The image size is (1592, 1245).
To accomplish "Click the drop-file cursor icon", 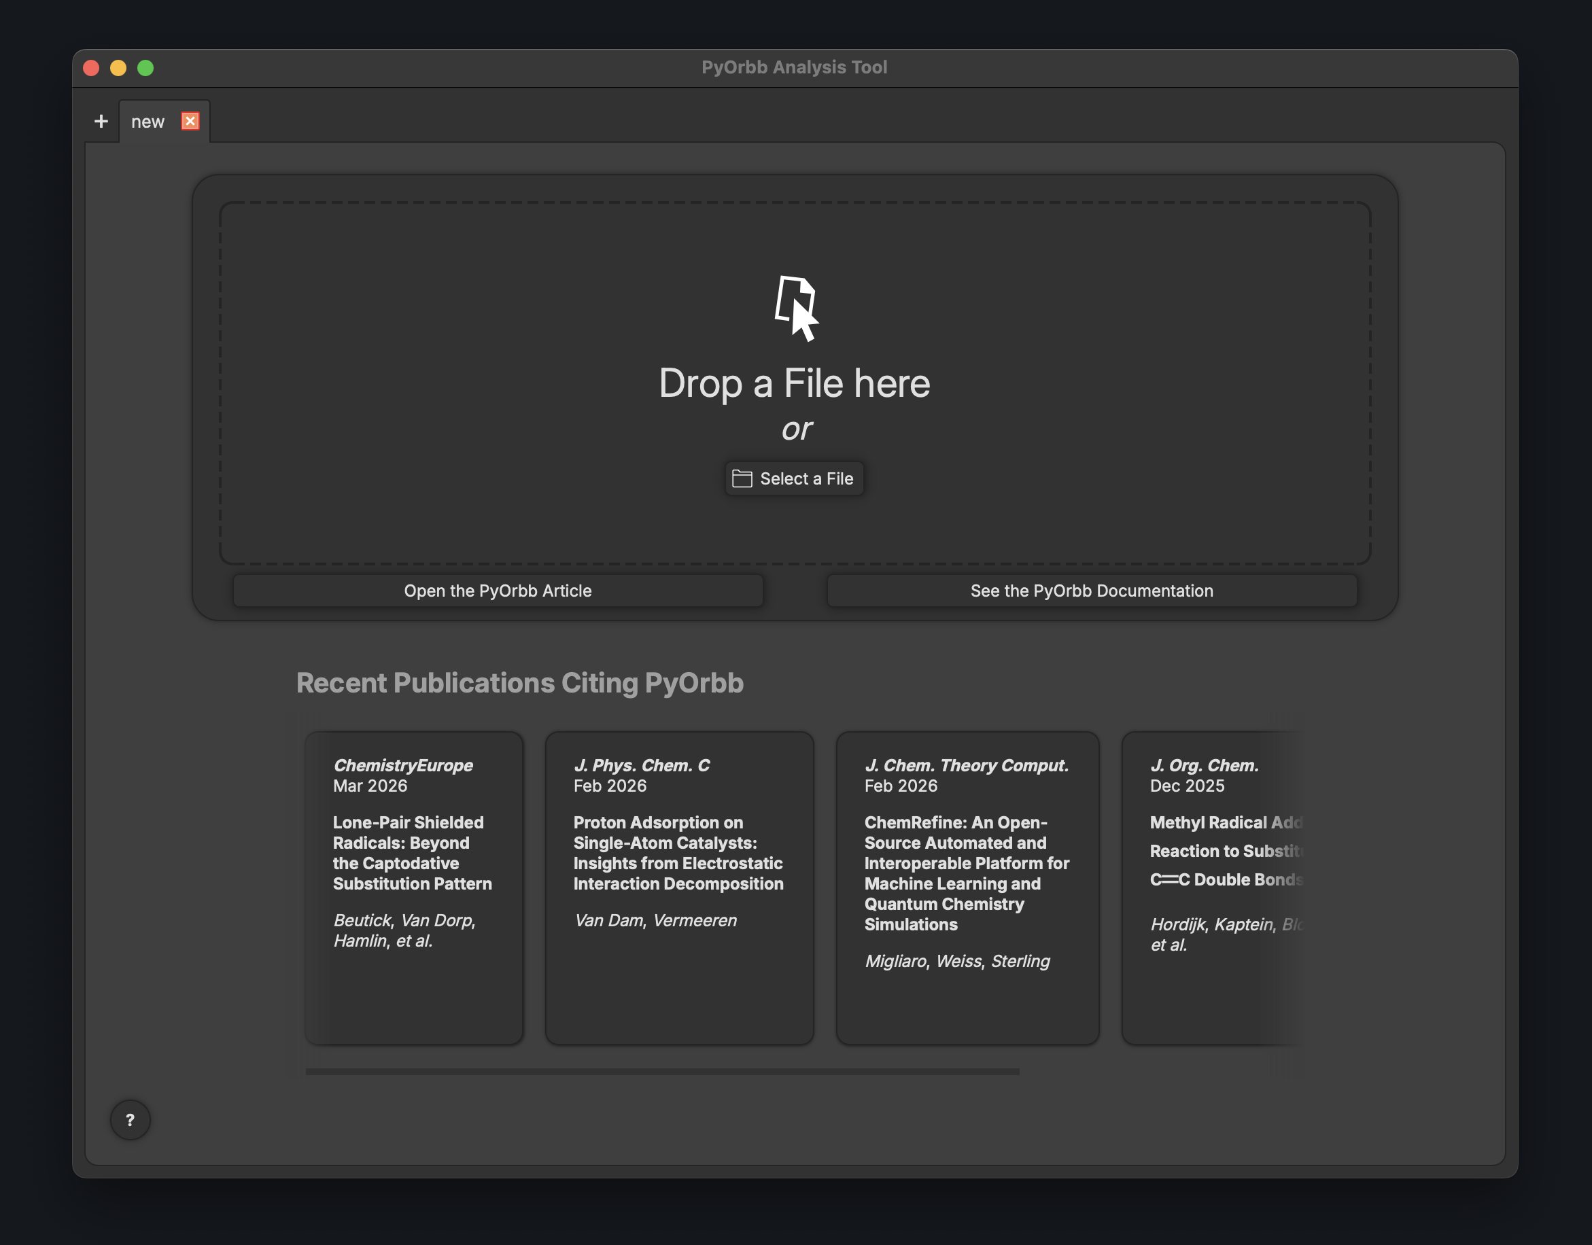I will [x=796, y=309].
